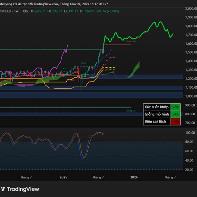
Task: Click the 1W timeframe label
Action: (x=16, y=11)
